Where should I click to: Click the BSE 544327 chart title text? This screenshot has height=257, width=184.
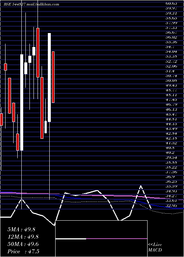click(x=31, y=4)
